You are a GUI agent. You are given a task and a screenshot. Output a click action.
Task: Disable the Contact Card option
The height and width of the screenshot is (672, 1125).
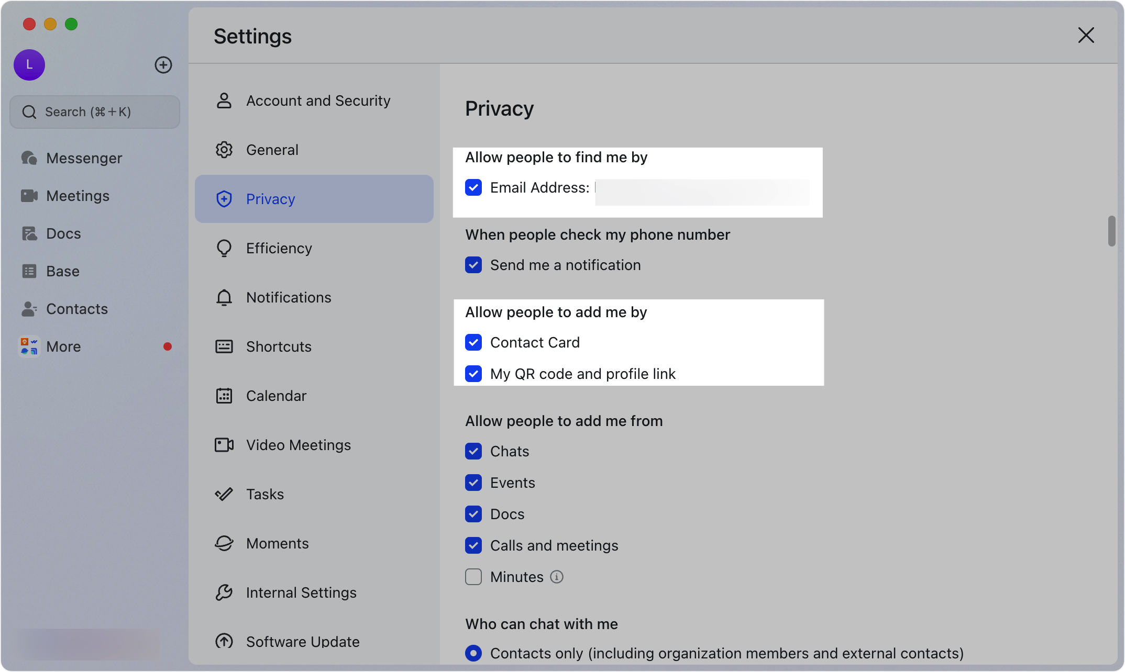click(473, 342)
